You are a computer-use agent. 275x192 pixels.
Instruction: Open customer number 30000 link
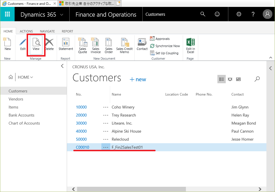81,123
